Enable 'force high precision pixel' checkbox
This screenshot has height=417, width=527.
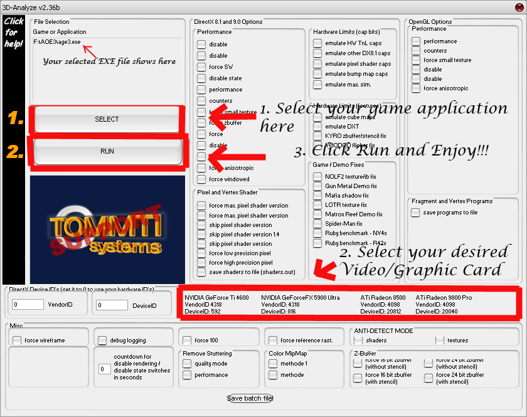pyautogui.click(x=201, y=263)
